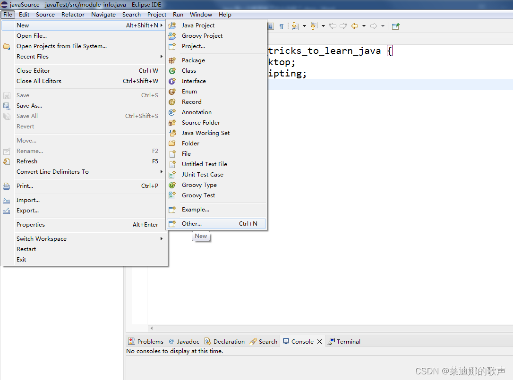This screenshot has width=513, height=380.
Task: Click the Source Folder icon
Action: click(x=172, y=123)
